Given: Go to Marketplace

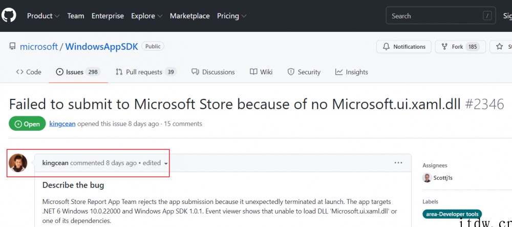Looking at the screenshot, I should [190, 16].
